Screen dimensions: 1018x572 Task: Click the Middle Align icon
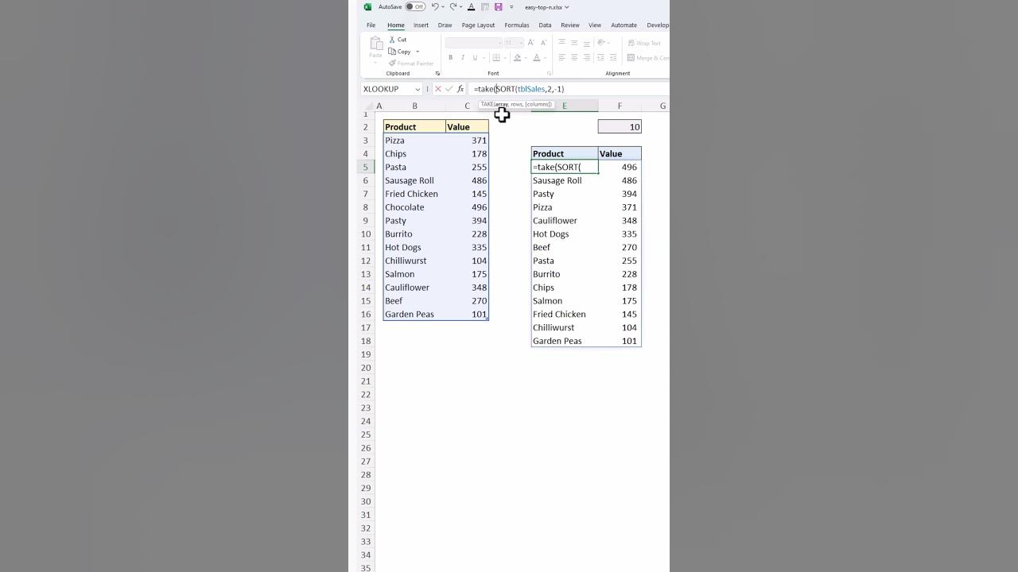coord(574,43)
